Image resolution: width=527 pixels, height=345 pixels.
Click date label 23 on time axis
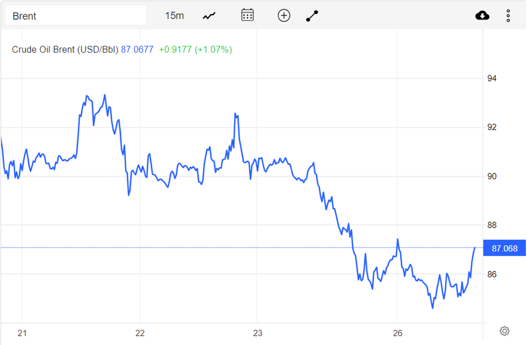click(257, 333)
